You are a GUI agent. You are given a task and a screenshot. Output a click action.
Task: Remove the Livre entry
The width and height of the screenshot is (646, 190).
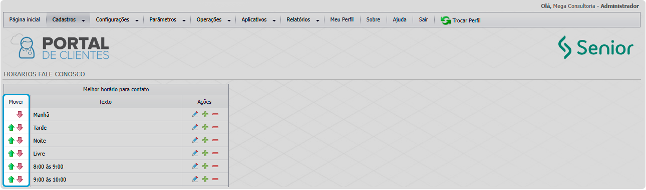pyautogui.click(x=215, y=153)
